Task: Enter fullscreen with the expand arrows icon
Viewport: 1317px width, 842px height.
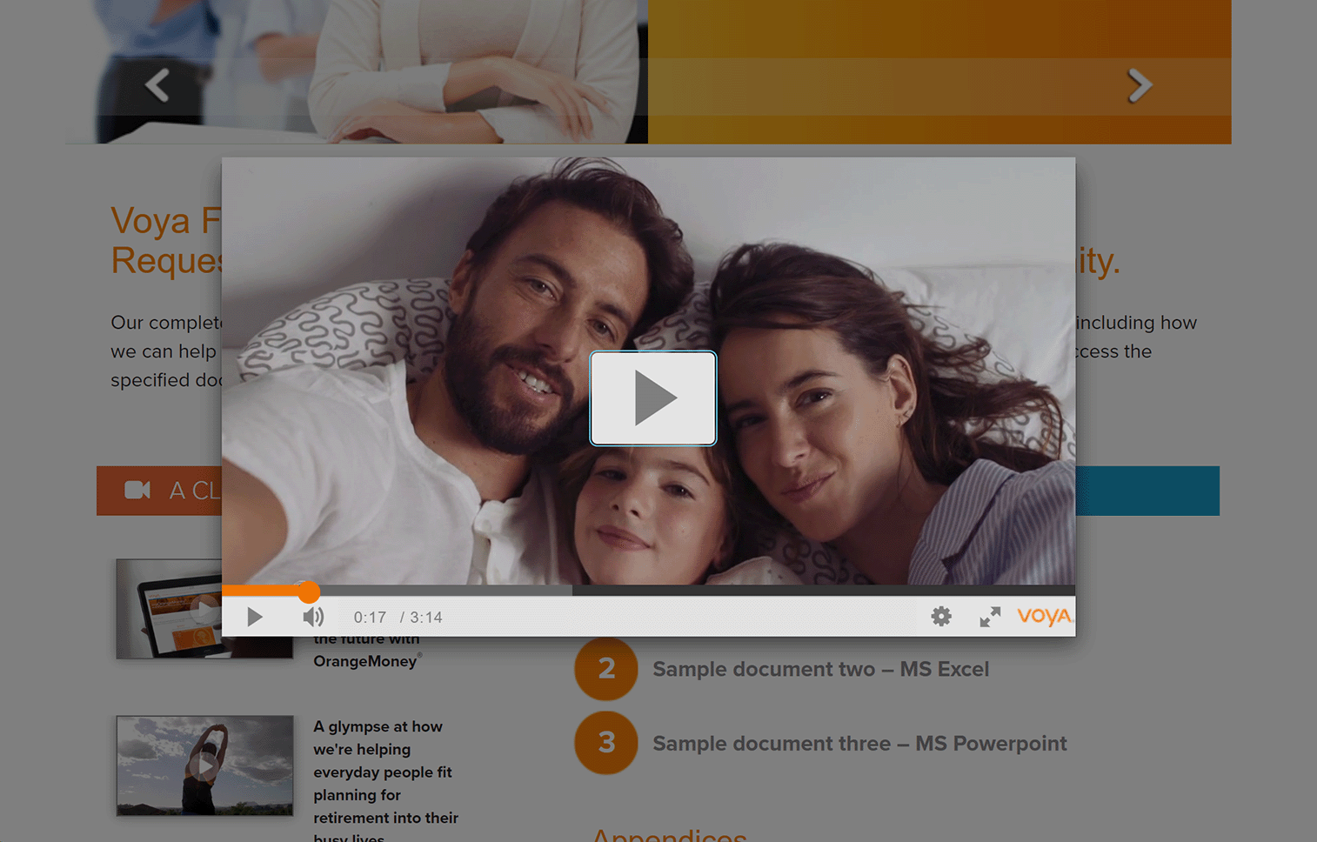Action: pyautogui.click(x=990, y=617)
